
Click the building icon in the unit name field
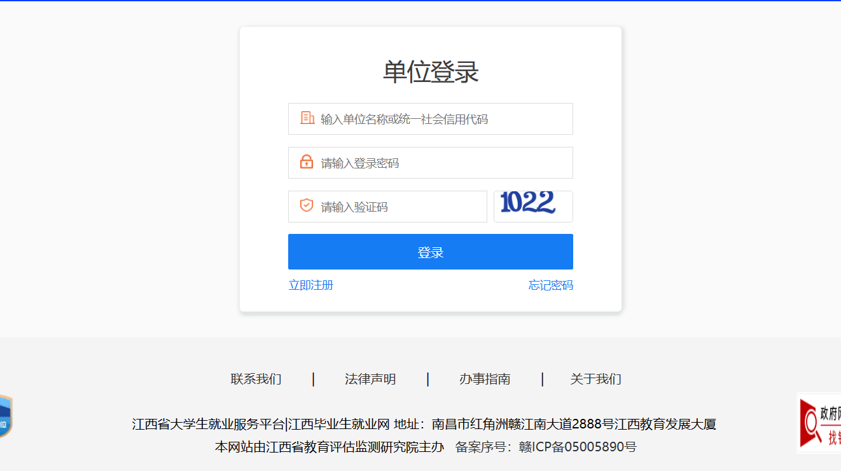pyautogui.click(x=307, y=118)
